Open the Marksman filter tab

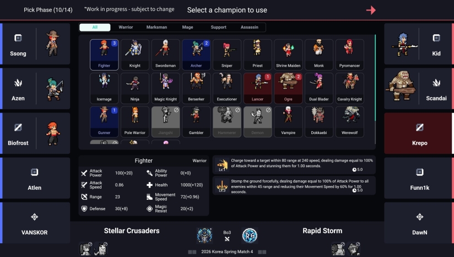click(x=156, y=27)
